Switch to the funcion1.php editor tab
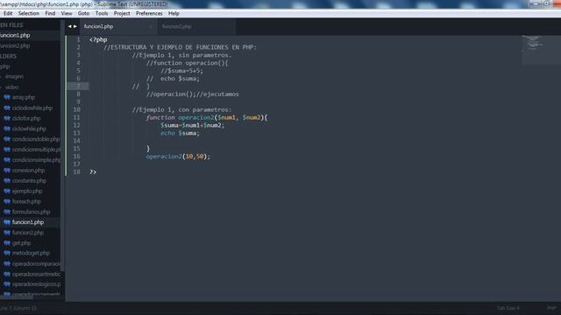561x315 pixels. (x=119, y=27)
